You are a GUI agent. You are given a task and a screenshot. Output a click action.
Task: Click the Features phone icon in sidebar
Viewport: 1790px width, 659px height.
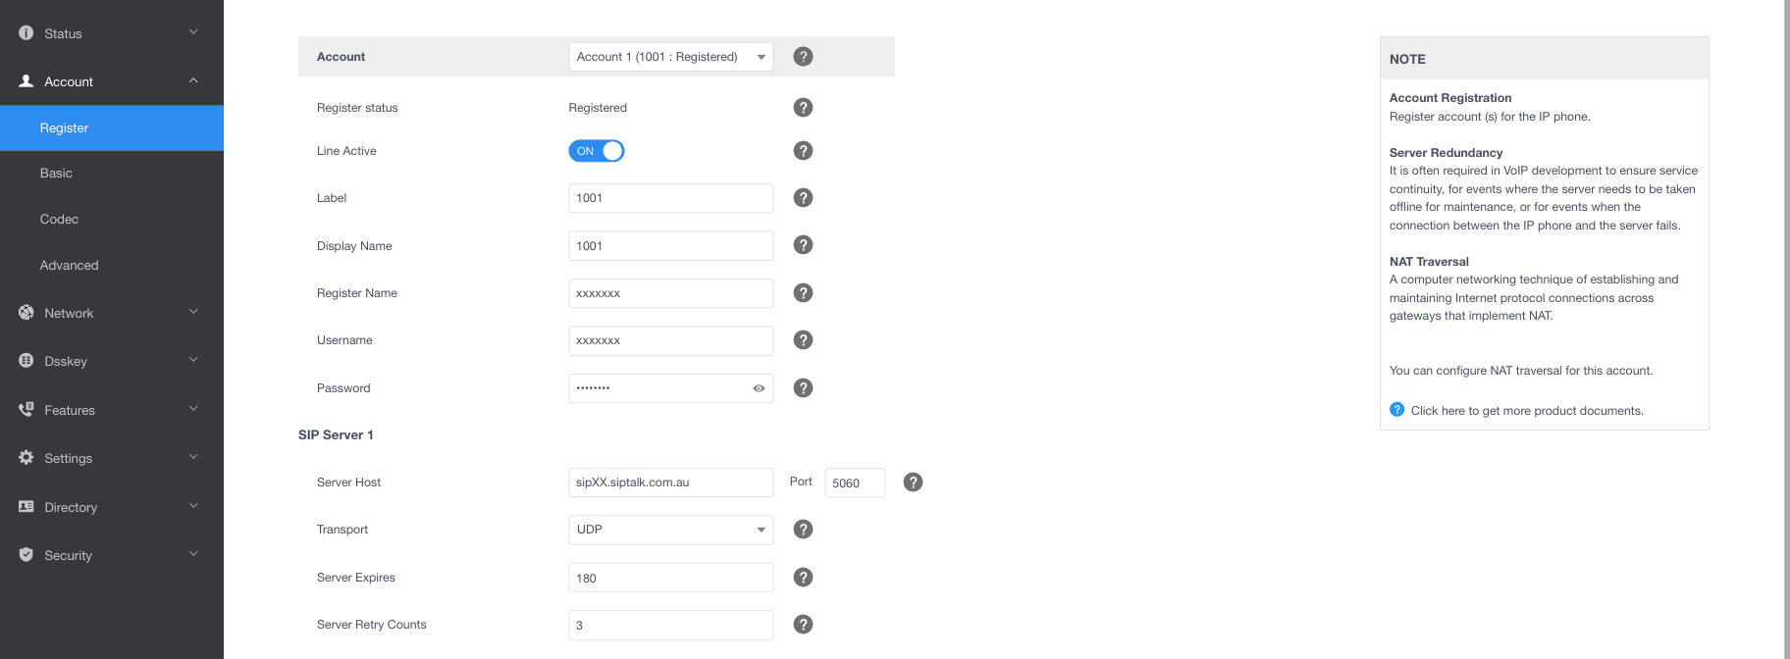[x=26, y=409]
